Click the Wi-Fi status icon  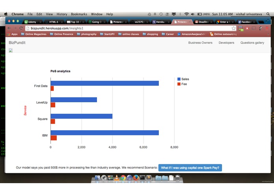[186, 14]
